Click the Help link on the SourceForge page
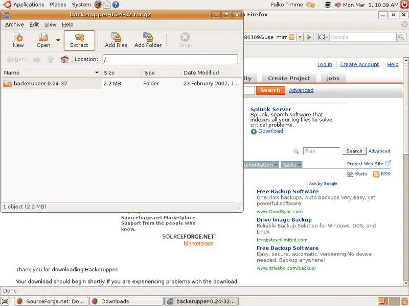Screen dimensions: 409x306 (x=393, y=65)
